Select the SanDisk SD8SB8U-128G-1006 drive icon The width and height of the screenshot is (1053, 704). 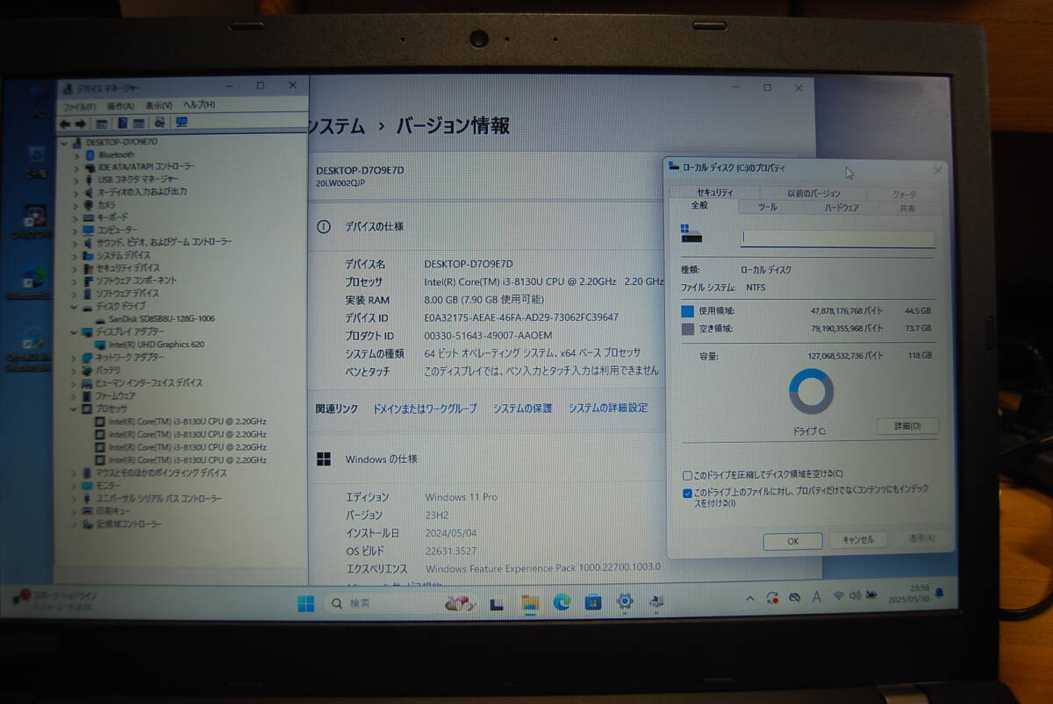(101, 319)
